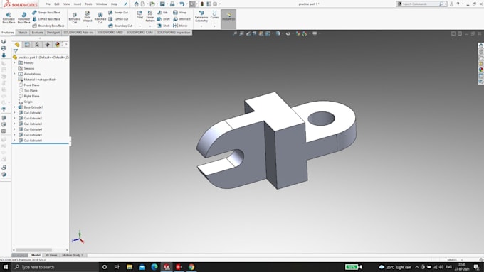The width and height of the screenshot is (484, 272).
Task: Select the Origin in the tree
Action: click(26, 102)
